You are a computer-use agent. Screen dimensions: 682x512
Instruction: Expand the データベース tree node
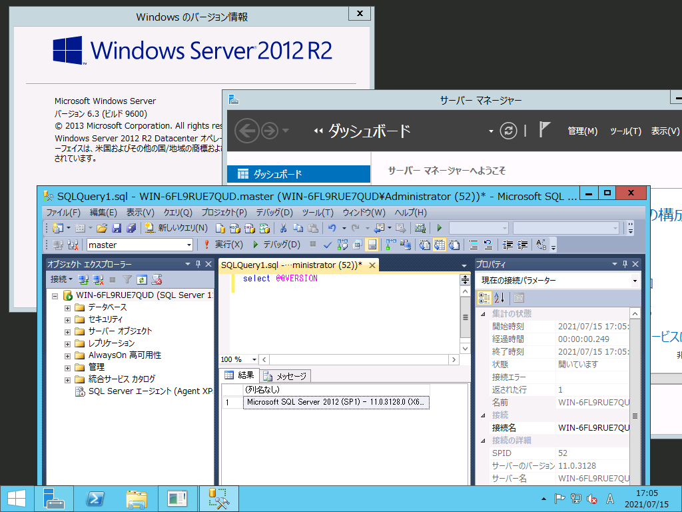(67, 307)
